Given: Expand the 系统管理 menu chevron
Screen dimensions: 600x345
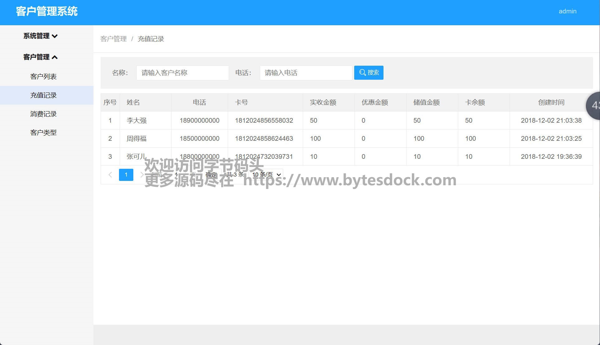Looking at the screenshot, I should [x=55, y=36].
